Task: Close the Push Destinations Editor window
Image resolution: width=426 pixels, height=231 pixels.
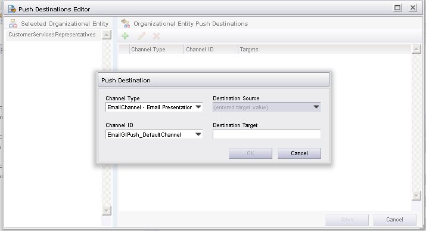Action: pyautogui.click(x=413, y=8)
